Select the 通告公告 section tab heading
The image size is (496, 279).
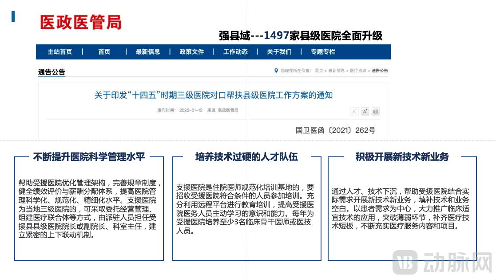(x=52, y=72)
